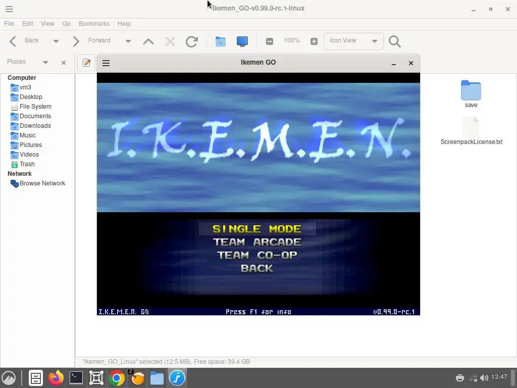Open the Icon View mode dropdown

(x=353, y=41)
